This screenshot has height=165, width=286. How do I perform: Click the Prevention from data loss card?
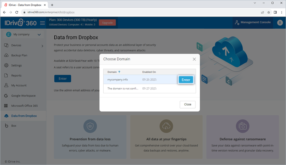[x=90, y=137]
